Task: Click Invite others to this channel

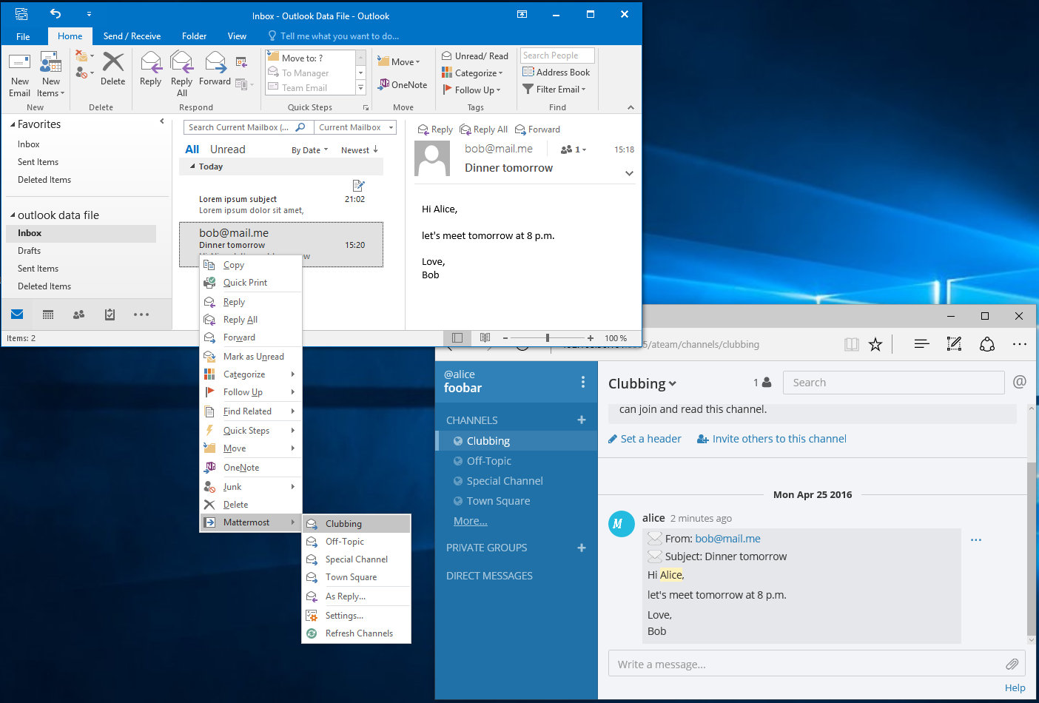Action: [772, 439]
